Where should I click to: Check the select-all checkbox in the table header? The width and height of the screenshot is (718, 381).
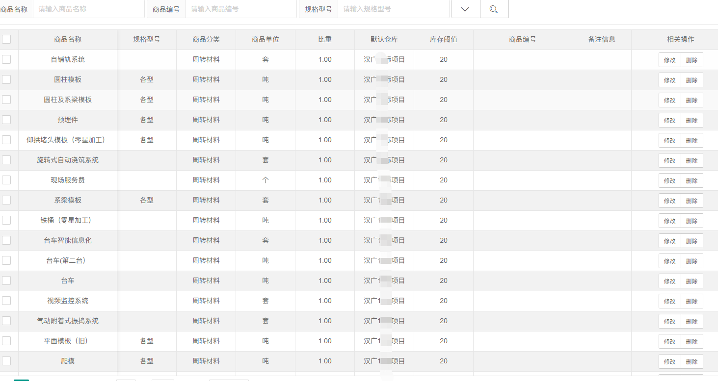tap(6, 39)
